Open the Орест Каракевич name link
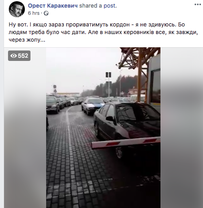 [53, 6]
